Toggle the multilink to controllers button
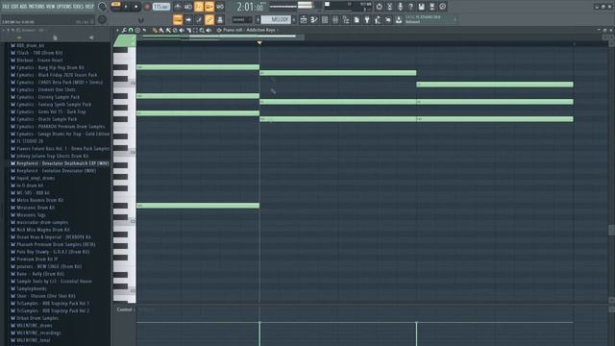 [x=209, y=19]
